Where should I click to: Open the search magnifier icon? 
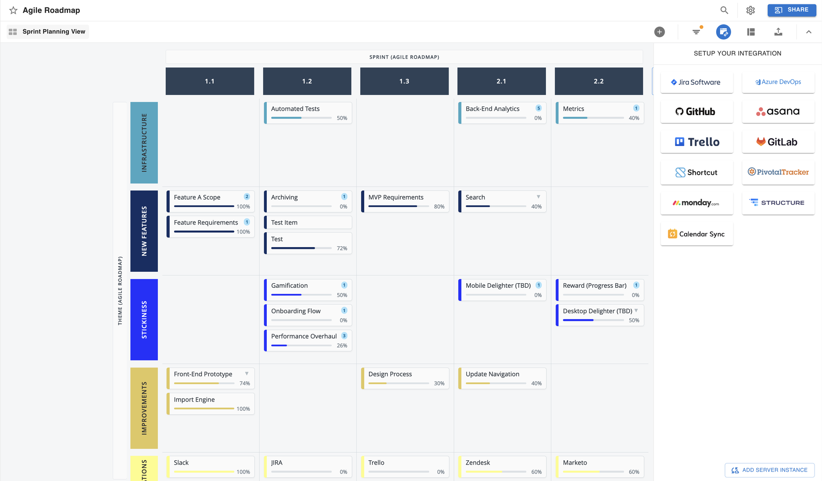click(724, 10)
